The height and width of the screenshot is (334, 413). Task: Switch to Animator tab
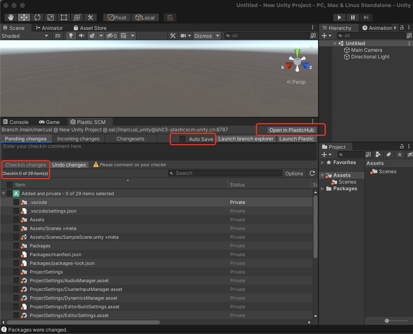49,28
